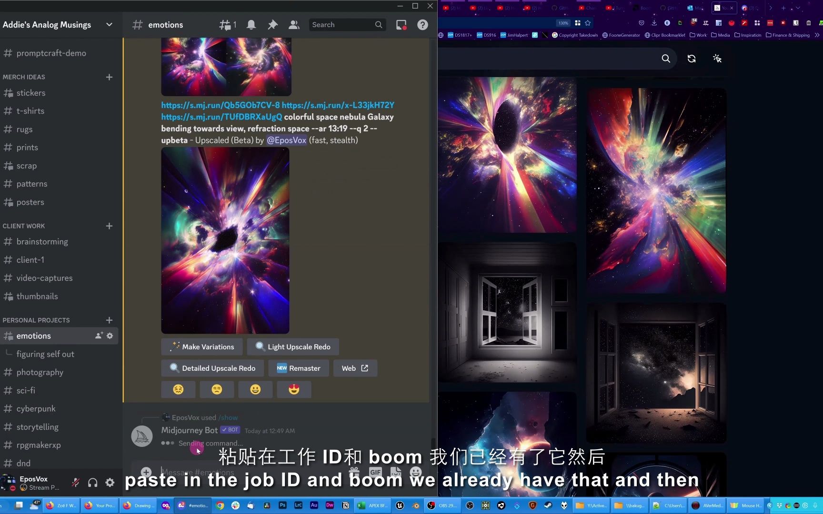Open the Web link button
Screen dimensions: 823x514
click(x=355, y=368)
